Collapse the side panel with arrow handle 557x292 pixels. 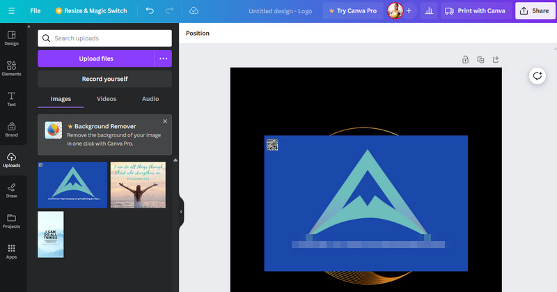pyautogui.click(x=181, y=212)
